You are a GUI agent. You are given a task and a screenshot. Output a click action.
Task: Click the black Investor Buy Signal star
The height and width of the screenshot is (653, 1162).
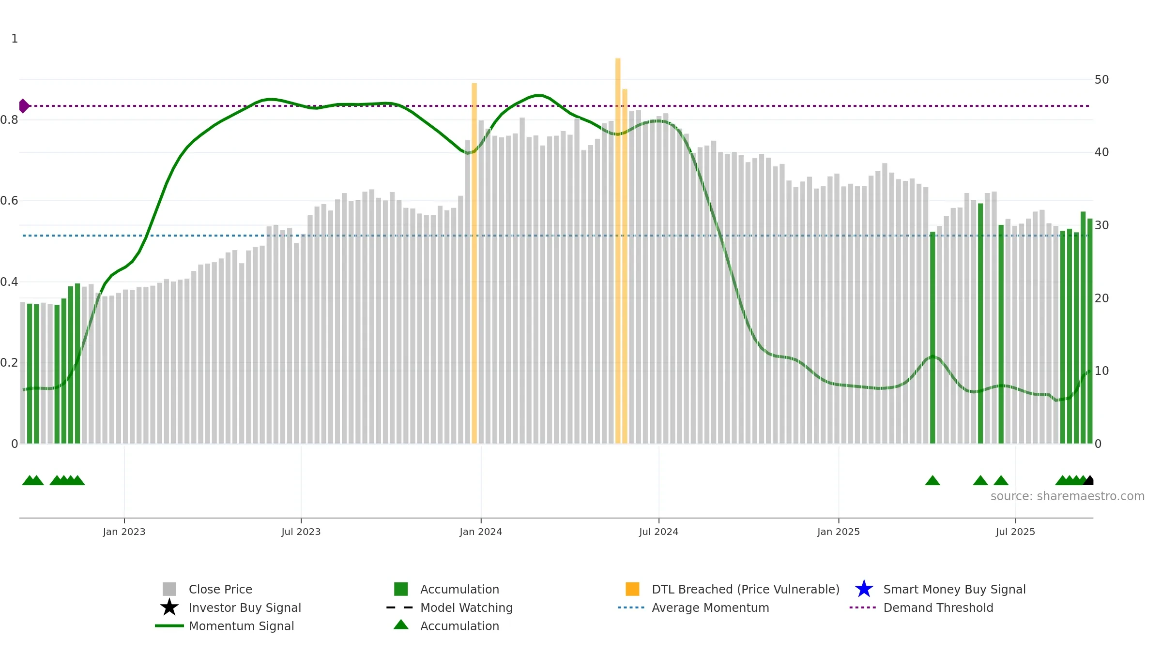pyautogui.click(x=169, y=608)
